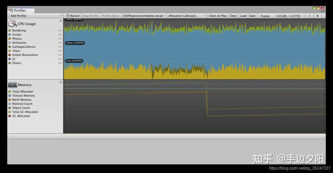Viewport: 333px width, 173px height.
Task: Toggle the Scripts color swatch
Action: pos(10,34)
